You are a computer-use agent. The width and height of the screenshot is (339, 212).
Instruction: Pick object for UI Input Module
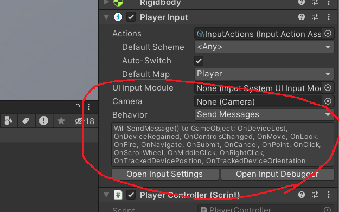pos(328,88)
